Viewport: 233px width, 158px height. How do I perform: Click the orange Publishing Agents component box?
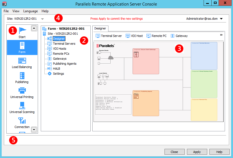point(146,103)
